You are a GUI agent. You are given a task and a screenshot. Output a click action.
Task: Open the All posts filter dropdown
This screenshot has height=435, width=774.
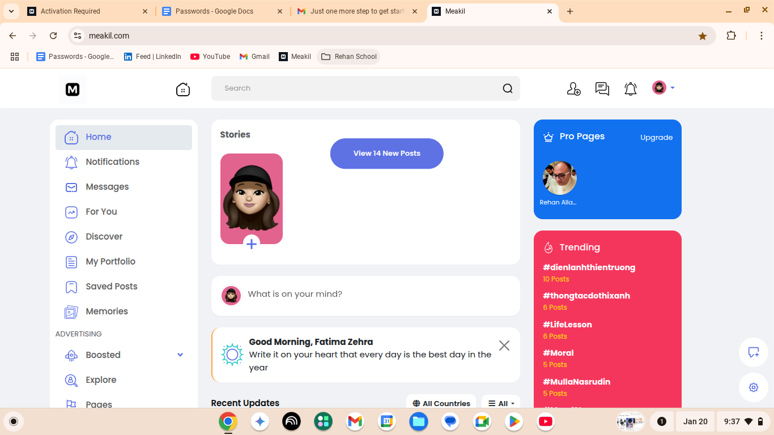501,403
